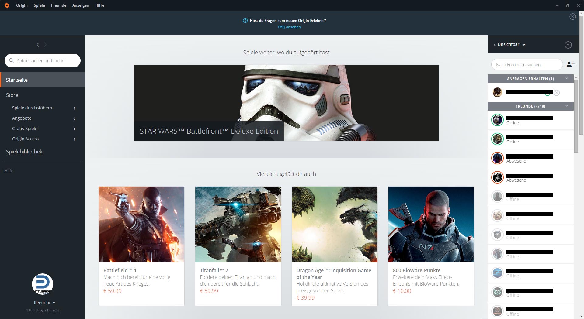Viewport: 584px width, 319px height.
Task: Click the info icon in the banner
Action: tap(245, 20)
